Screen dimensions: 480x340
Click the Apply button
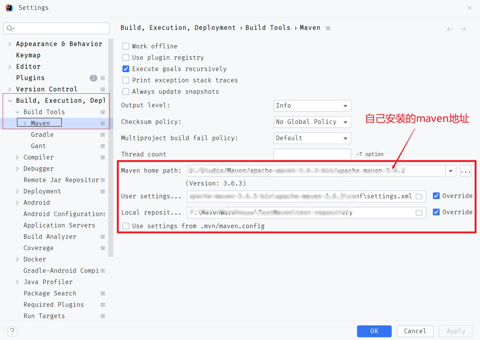coord(456,331)
